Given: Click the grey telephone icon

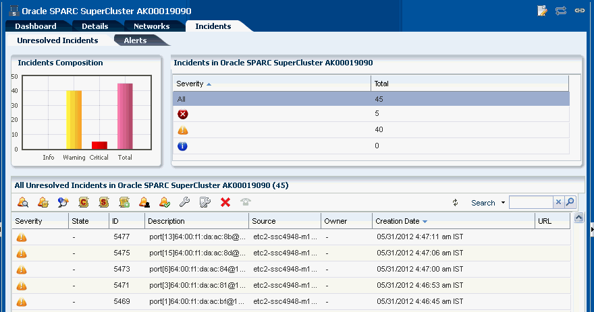Looking at the screenshot, I should coord(246,202).
